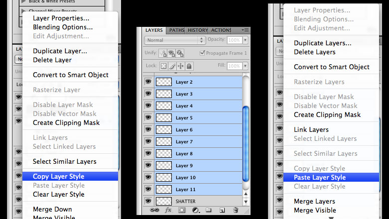Click the Layer 10 name

(186, 178)
